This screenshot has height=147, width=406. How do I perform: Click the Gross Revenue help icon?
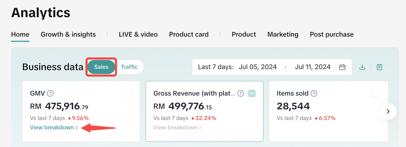point(241,93)
